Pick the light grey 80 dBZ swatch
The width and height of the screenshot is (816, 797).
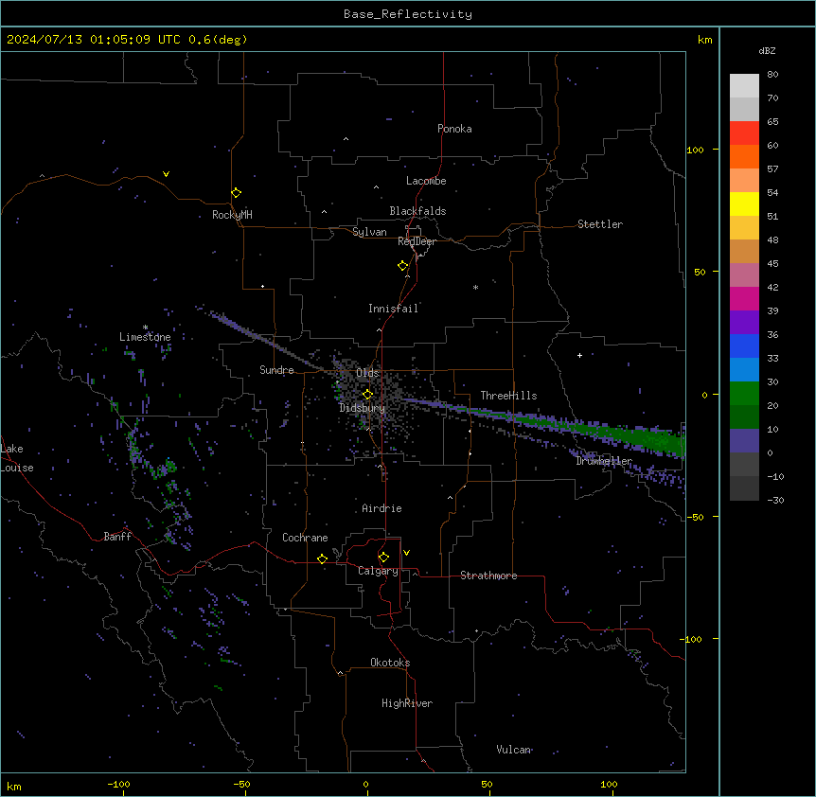(744, 86)
